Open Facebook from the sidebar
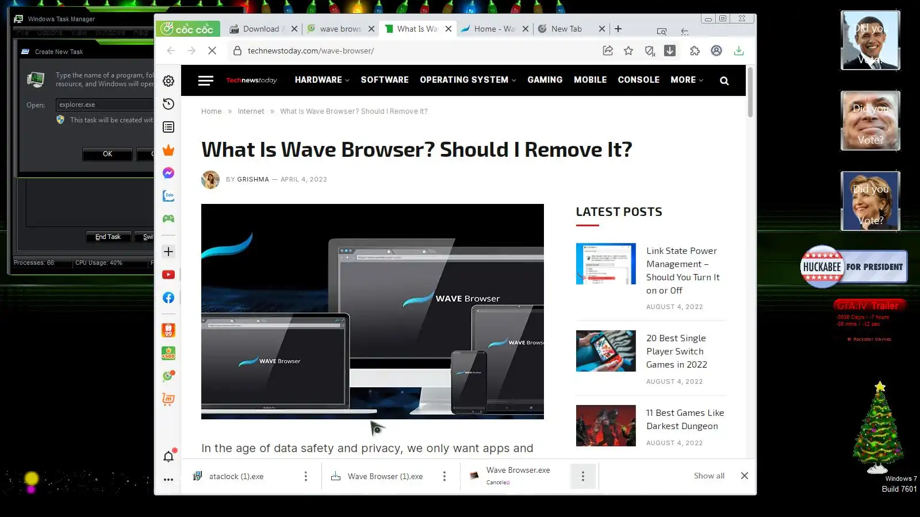The height and width of the screenshot is (517, 920). [168, 298]
